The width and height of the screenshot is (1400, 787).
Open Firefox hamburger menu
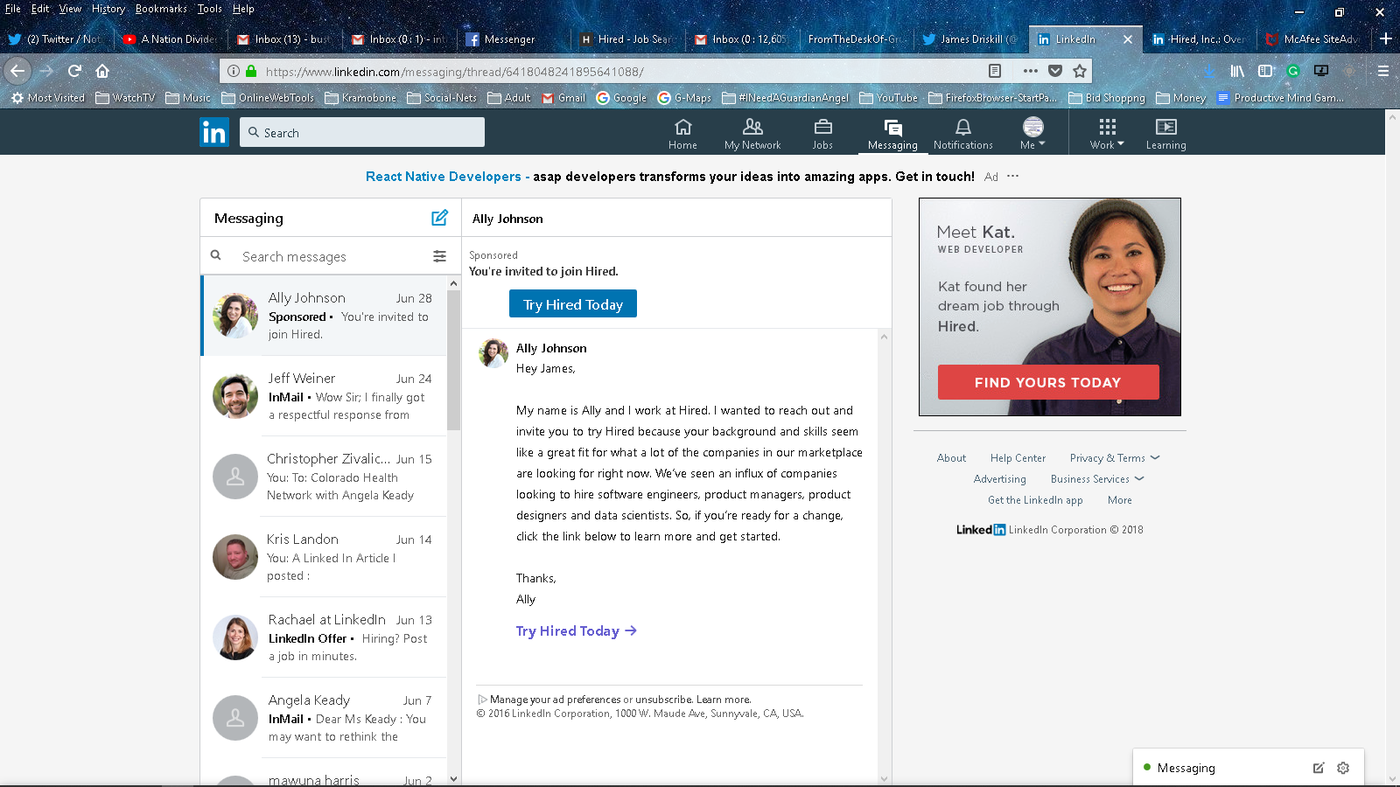1383,71
